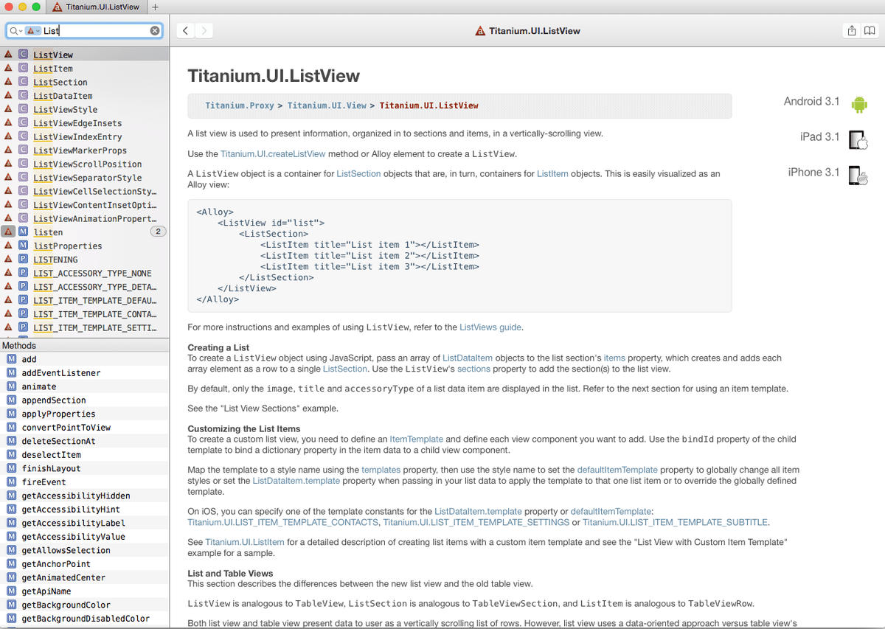Select listProperties method result
The height and width of the screenshot is (629, 885).
(85, 246)
